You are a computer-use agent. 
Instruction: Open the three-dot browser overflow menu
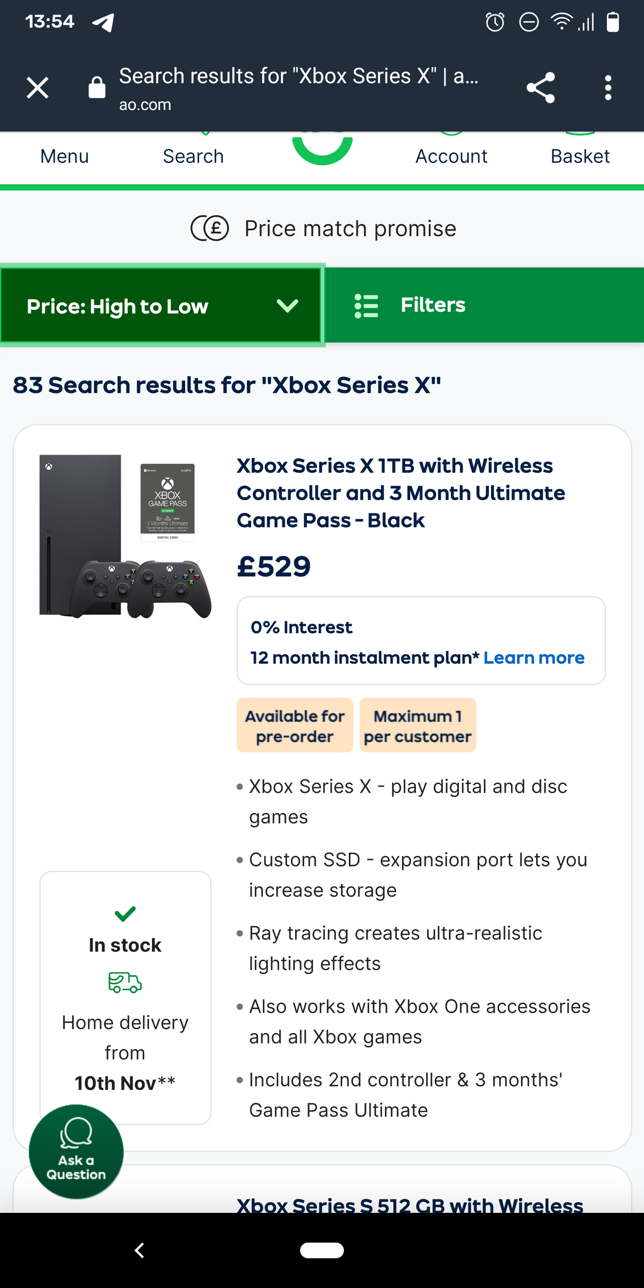608,87
